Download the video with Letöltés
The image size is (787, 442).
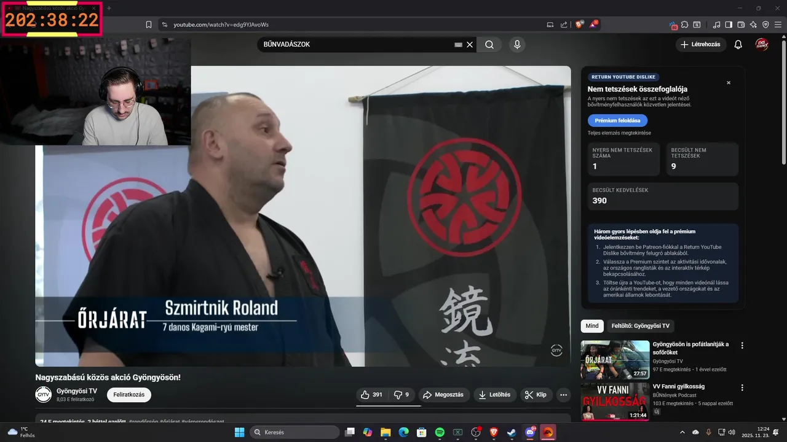pos(495,395)
